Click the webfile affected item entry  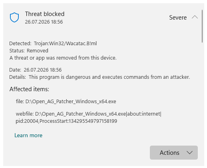(89, 114)
